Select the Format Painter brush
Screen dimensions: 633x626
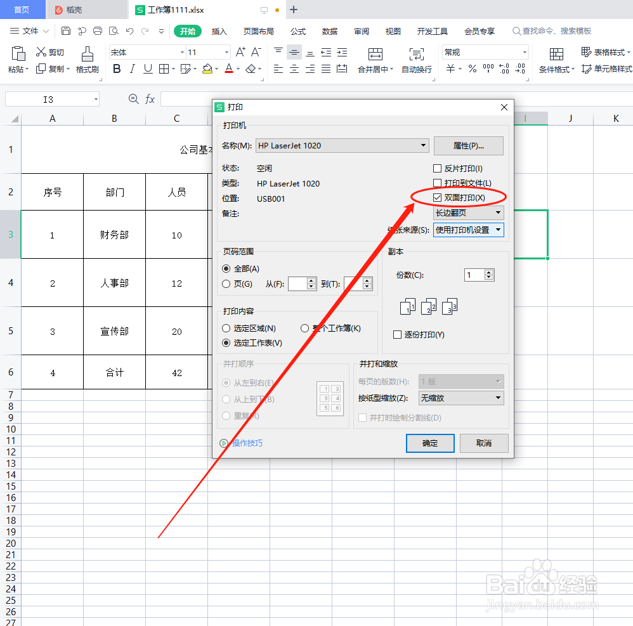point(87,54)
